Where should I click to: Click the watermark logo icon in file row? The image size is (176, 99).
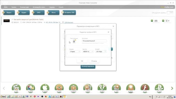(x=156, y=21)
